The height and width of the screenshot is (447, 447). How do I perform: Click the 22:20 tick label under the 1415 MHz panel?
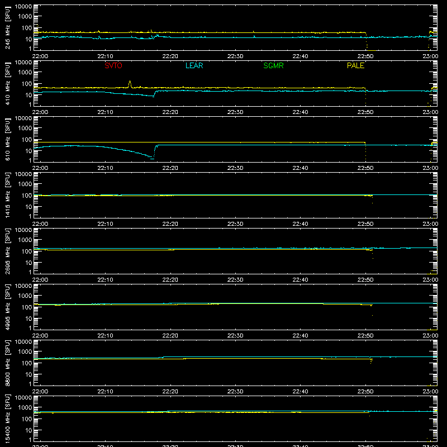tap(170, 224)
